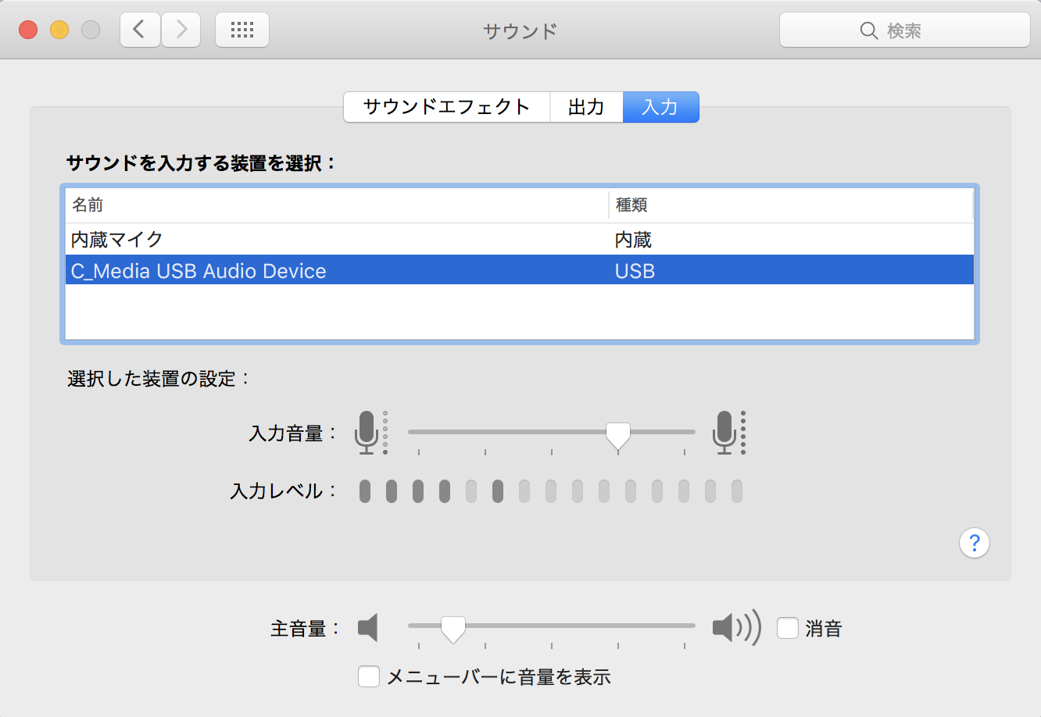Click the forward navigation arrow
The image size is (1041, 717).
pos(181,30)
